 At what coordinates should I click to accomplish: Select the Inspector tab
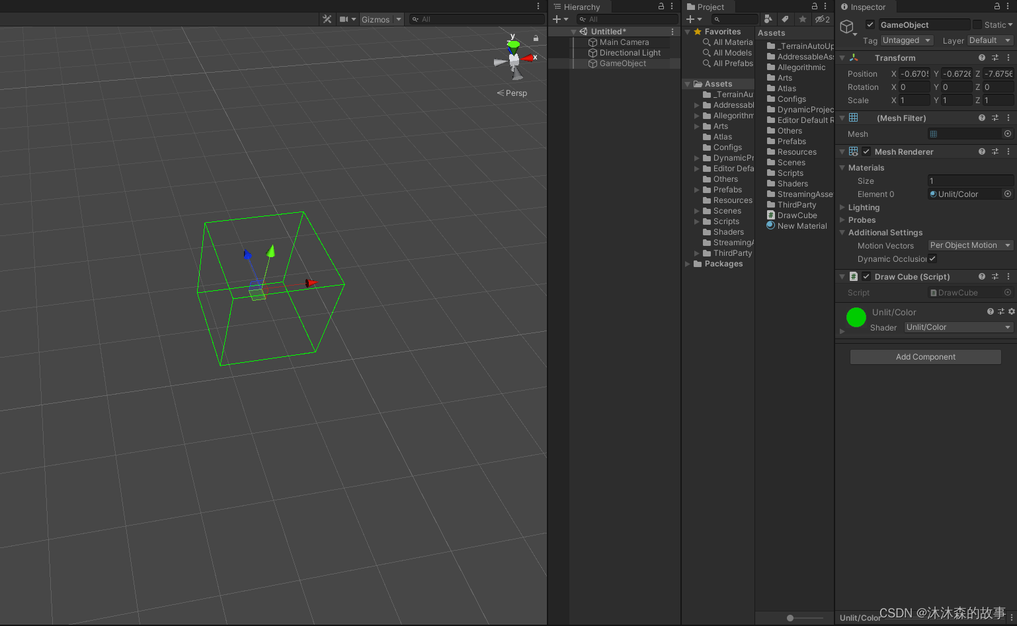[x=863, y=7]
